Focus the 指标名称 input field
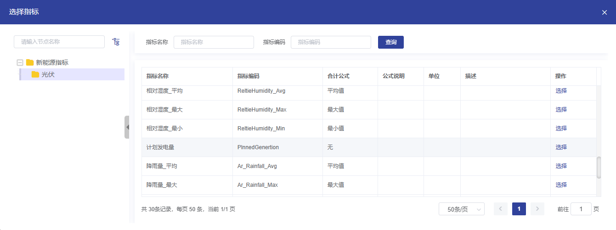The width and height of the screenshot is (616, 230). coord(214,42)
